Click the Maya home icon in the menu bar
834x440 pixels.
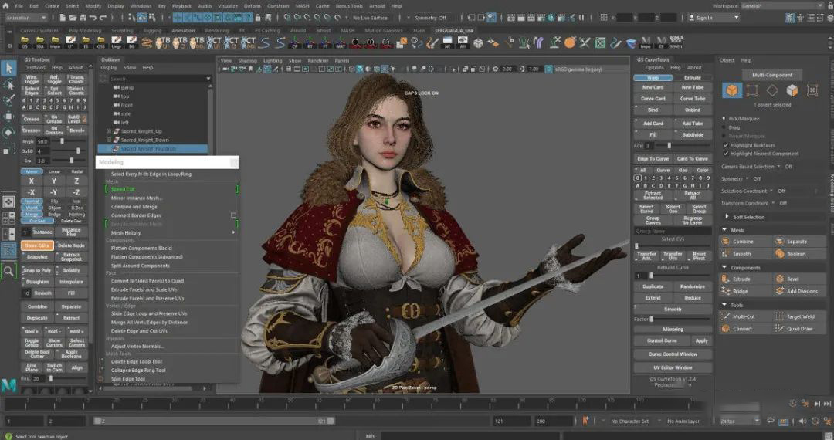point(6,6)
